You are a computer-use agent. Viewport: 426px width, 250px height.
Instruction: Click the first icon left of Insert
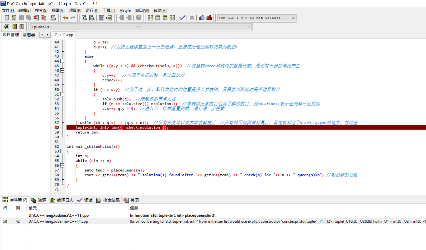point(7,26)
